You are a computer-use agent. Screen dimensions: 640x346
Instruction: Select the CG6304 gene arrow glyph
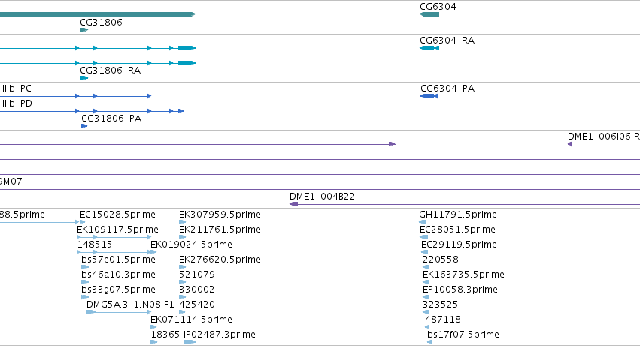point(429,14)
